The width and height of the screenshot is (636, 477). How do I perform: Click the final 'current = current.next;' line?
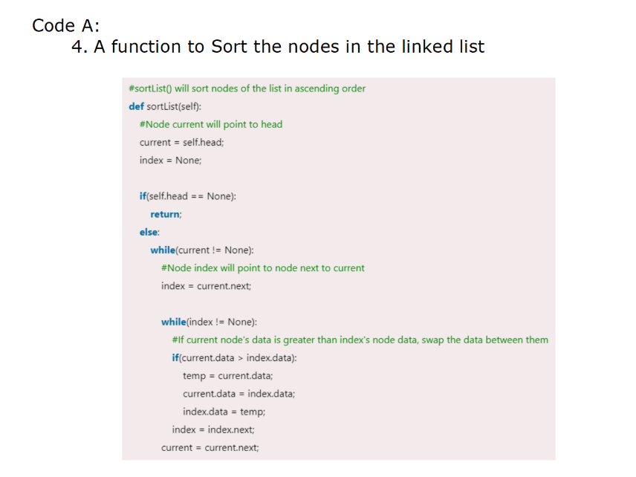coord(210,448)
